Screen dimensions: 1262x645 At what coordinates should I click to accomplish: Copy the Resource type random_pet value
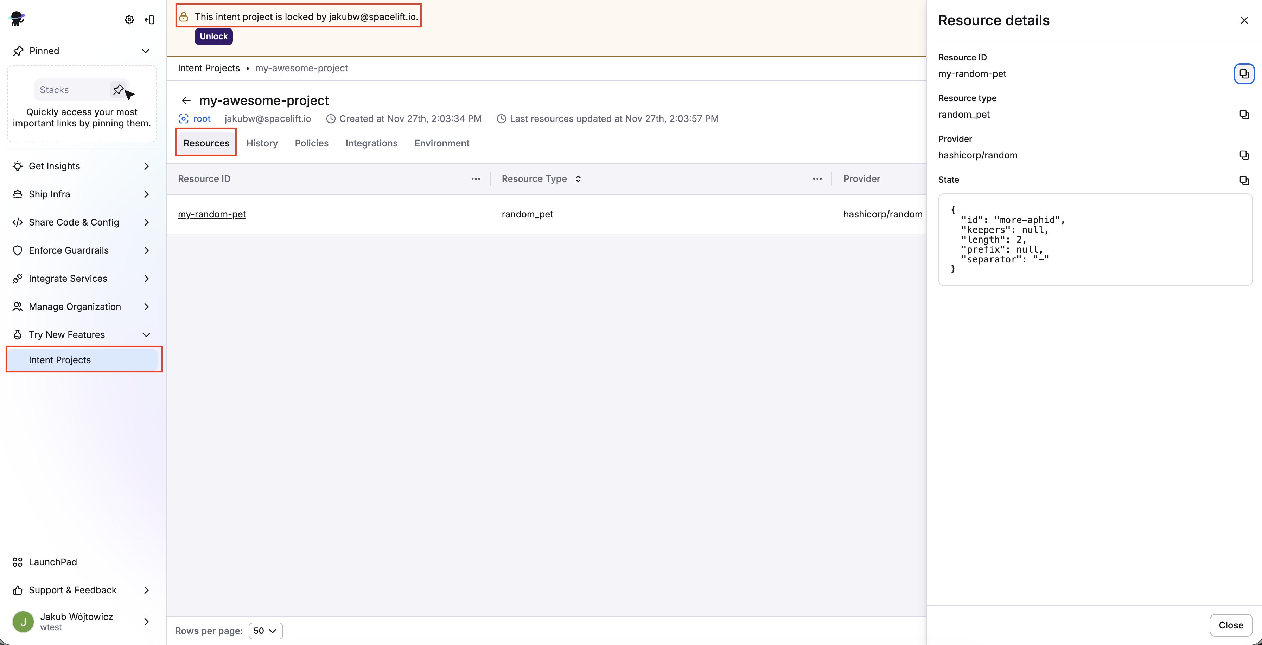[1244, 115]
